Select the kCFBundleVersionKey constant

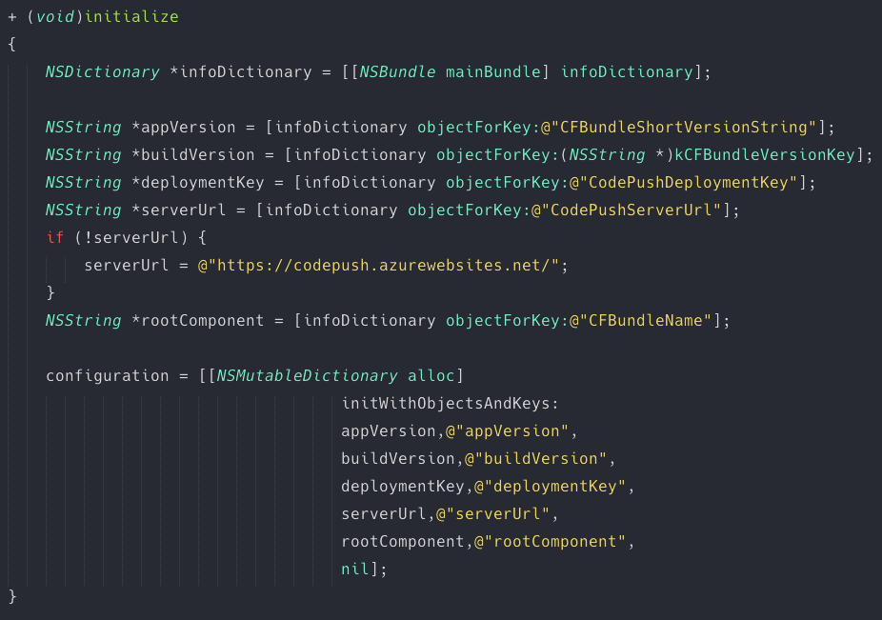(x=764, y=155)
